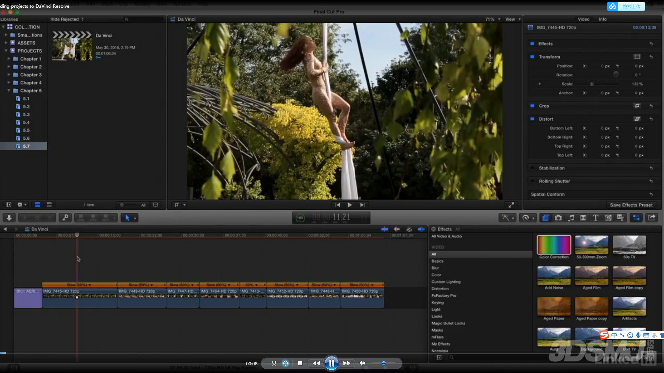Expand the Scale disclosure triangle
This screenshot has height=373, width=664.
click(539, 84)
